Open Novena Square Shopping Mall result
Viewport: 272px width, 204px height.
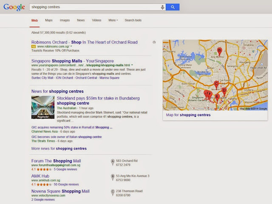(x=60, y=191)
